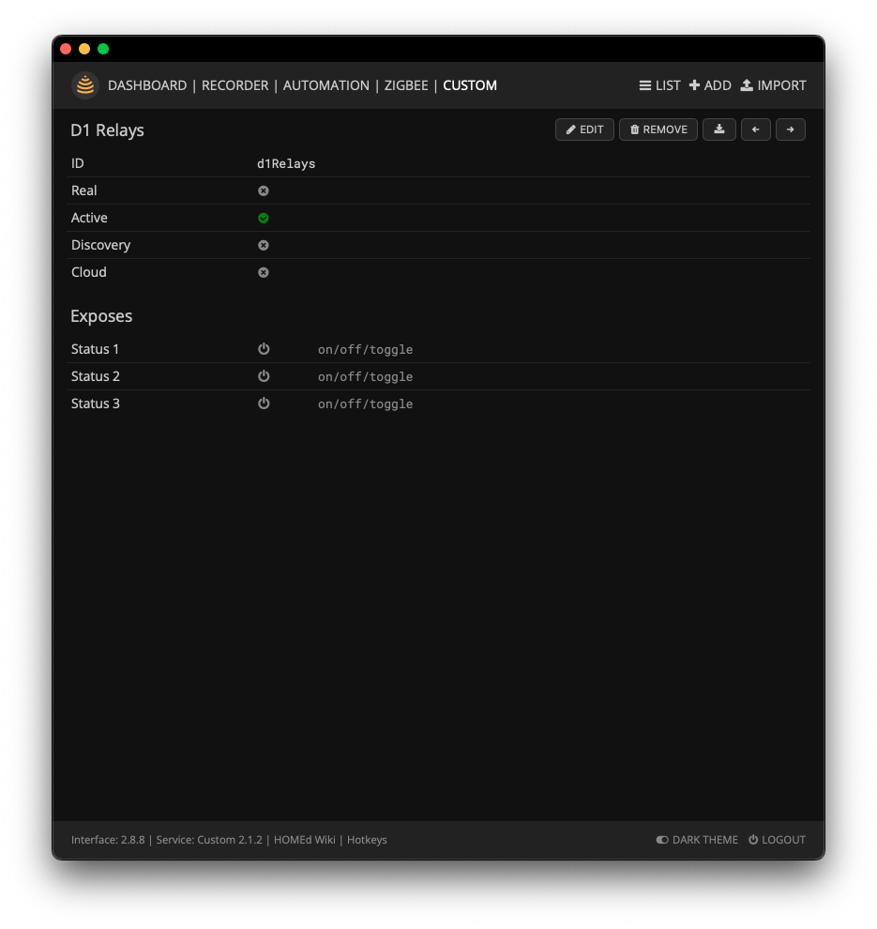Switch to the Zigbee tab
This screenshot has width=877, height=929.
click(x=406, y=85)
